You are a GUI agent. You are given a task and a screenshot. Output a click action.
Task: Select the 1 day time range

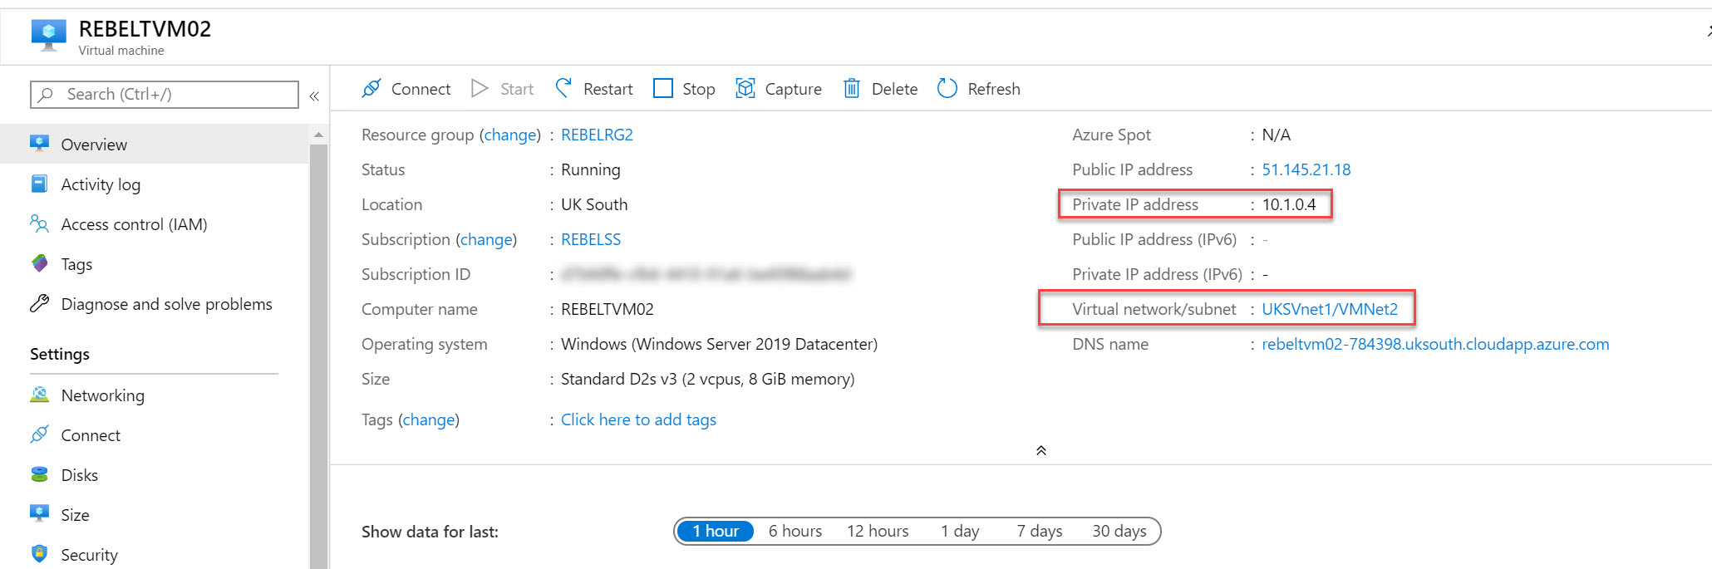pos(960,531)
